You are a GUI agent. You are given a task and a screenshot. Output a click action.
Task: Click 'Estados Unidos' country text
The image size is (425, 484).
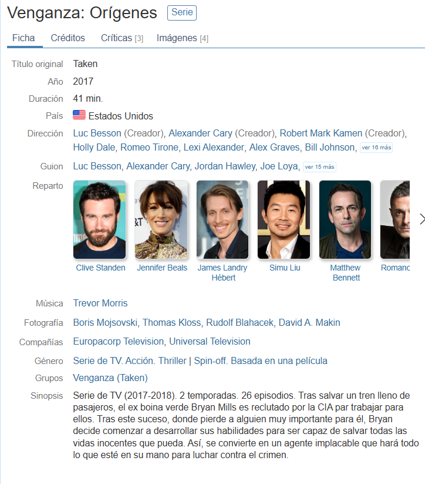pyautogui.click(x=120, y=116)
